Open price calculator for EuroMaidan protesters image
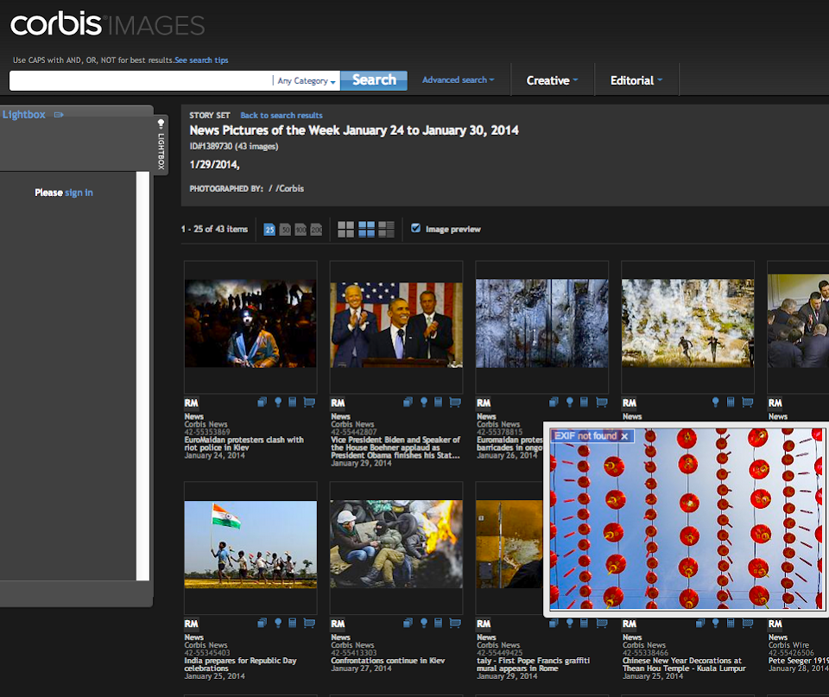The height and width of the screenshot is (697, 829). click(x=293, y=402)
